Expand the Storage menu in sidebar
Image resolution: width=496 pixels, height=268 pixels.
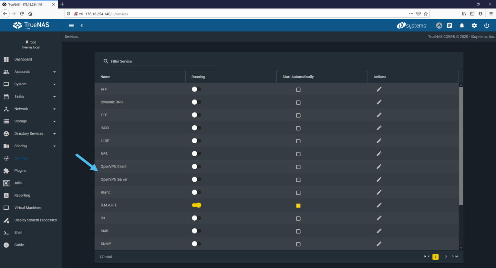(31, 121)
